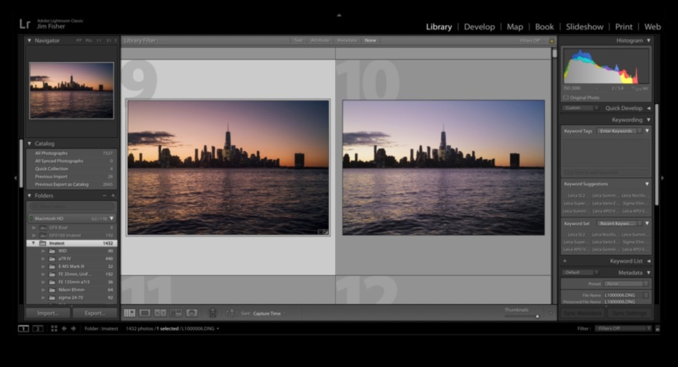Collapse the Navigator panel

pyautogui.click(x=29, y=40)
